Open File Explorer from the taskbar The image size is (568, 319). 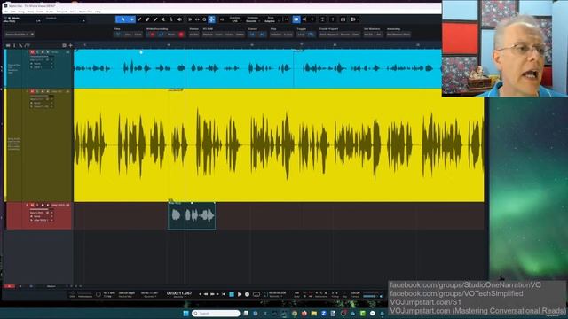[x=313, y=313]
